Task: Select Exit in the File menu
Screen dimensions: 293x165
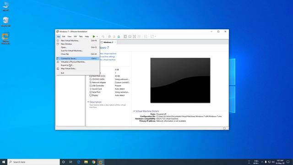Action: 78,73
